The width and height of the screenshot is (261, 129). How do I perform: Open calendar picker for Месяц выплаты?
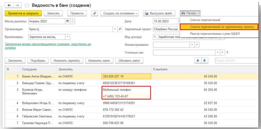[x=67, y=21]
